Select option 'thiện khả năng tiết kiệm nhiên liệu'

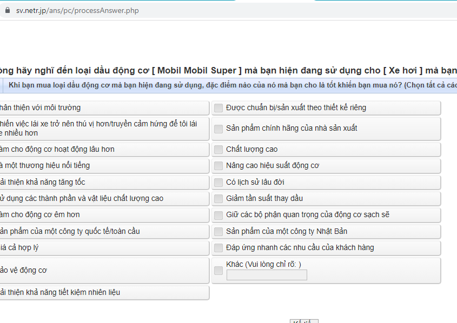pos(104,293)
